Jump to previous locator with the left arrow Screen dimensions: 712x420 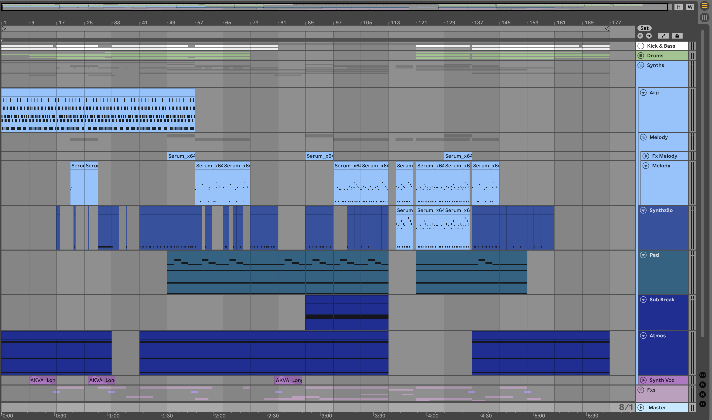pyautogui.click(x=640, y=36)
